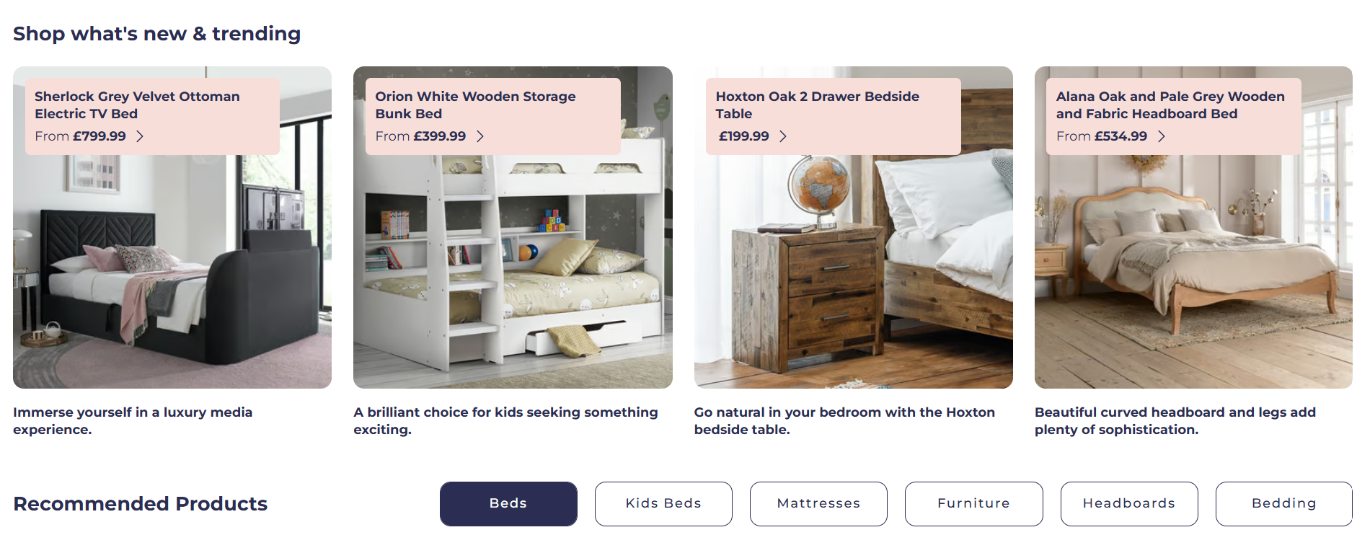1357x535 pixels.
Task: Choose the Headboards tab
Action: tap(1129, 503)
